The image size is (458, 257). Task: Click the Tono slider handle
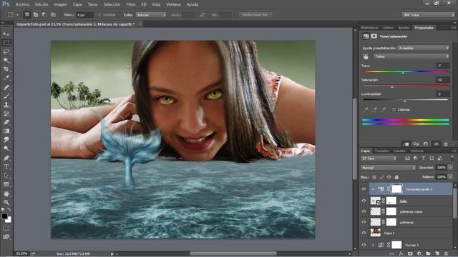click(403, 73)
